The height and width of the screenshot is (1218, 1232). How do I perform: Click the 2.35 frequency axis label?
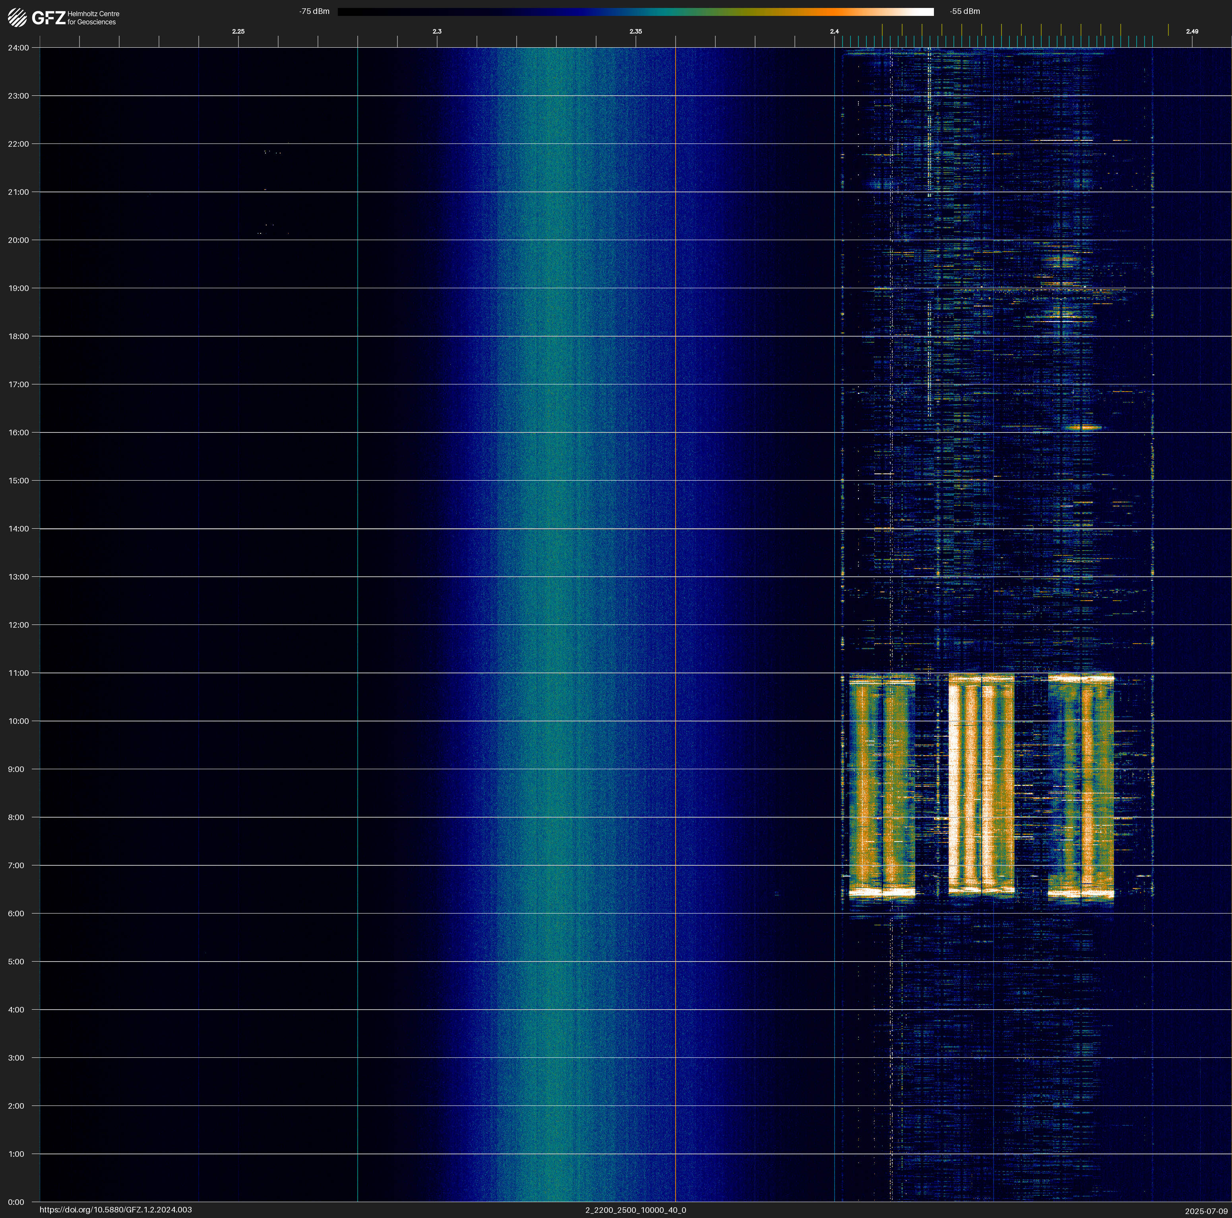click(636, 31)
